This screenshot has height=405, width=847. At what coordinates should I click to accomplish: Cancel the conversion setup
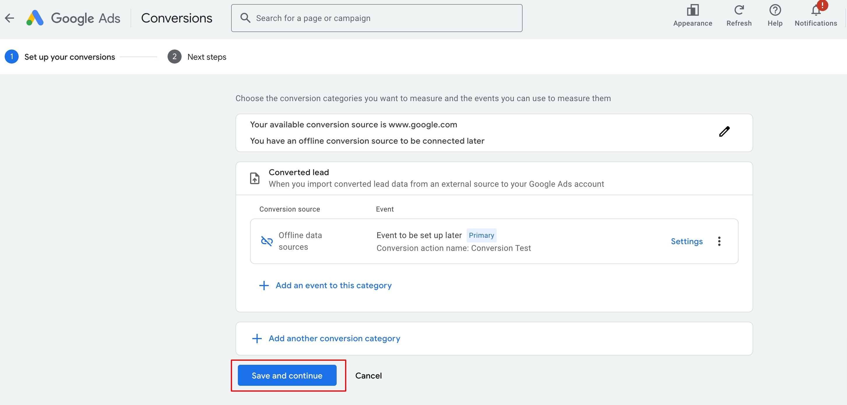pos(368,375)
